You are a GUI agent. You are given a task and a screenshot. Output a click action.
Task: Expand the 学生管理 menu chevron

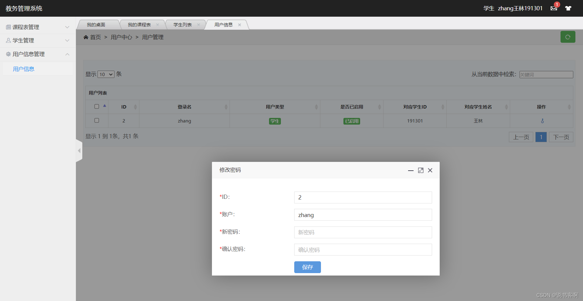(67, 40)
